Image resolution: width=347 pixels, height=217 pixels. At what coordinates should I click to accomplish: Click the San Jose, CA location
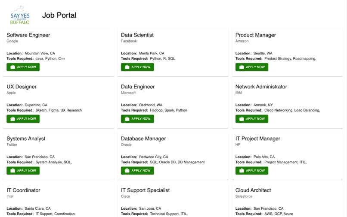150,208
